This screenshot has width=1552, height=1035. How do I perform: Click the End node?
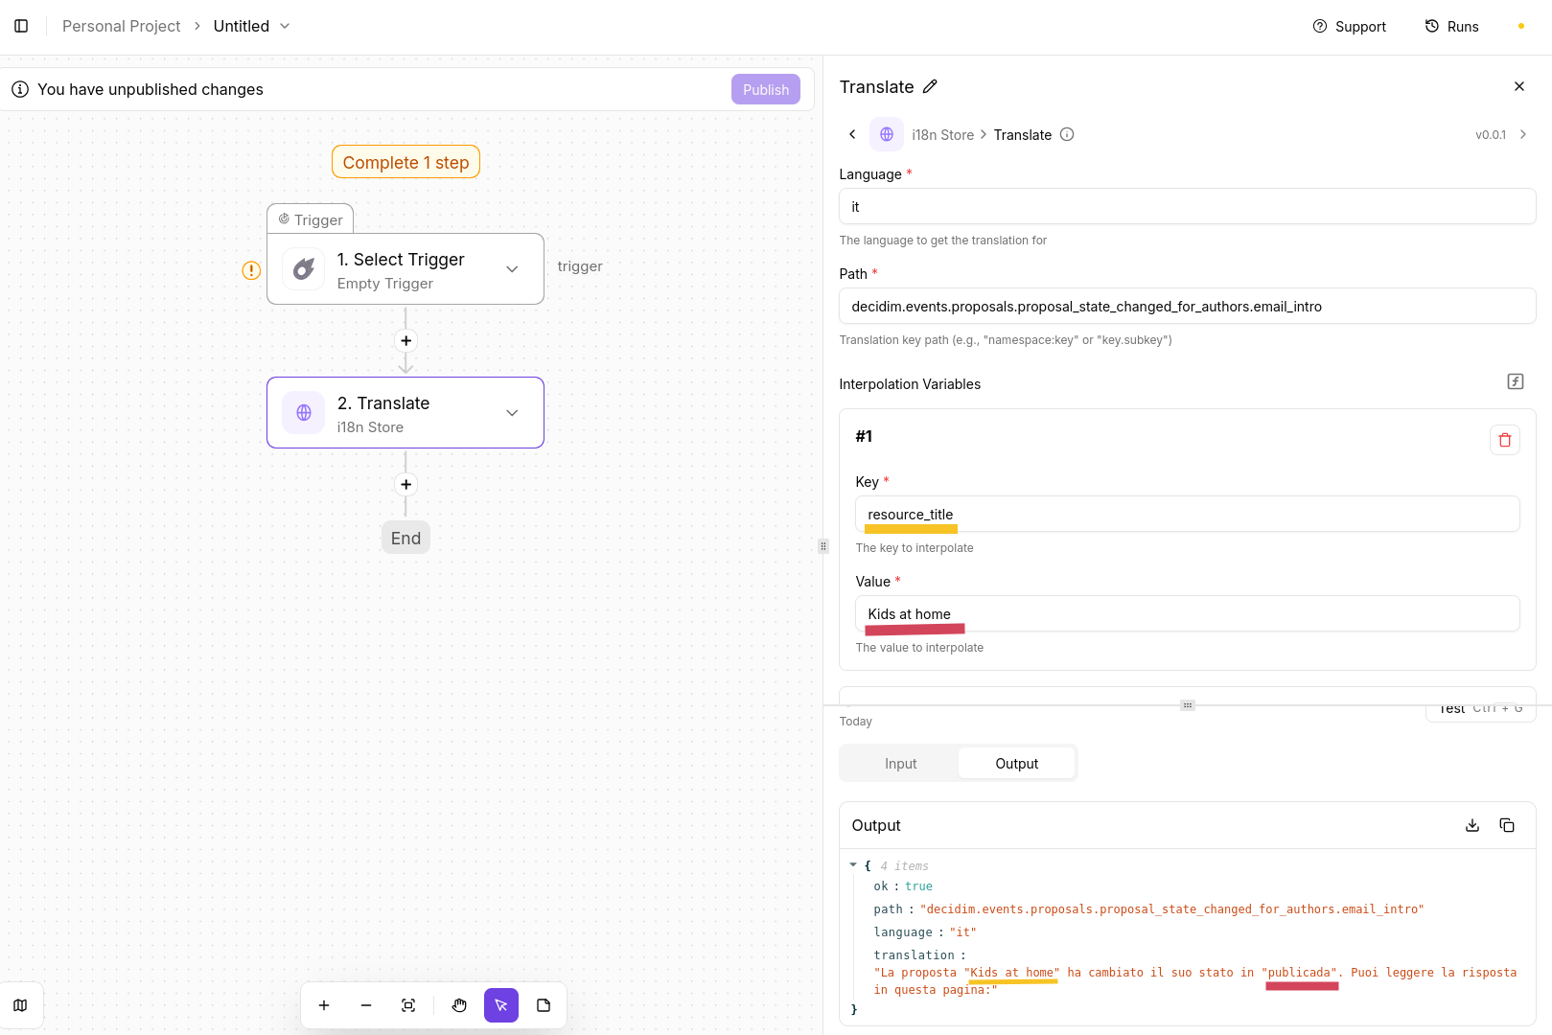405,538
